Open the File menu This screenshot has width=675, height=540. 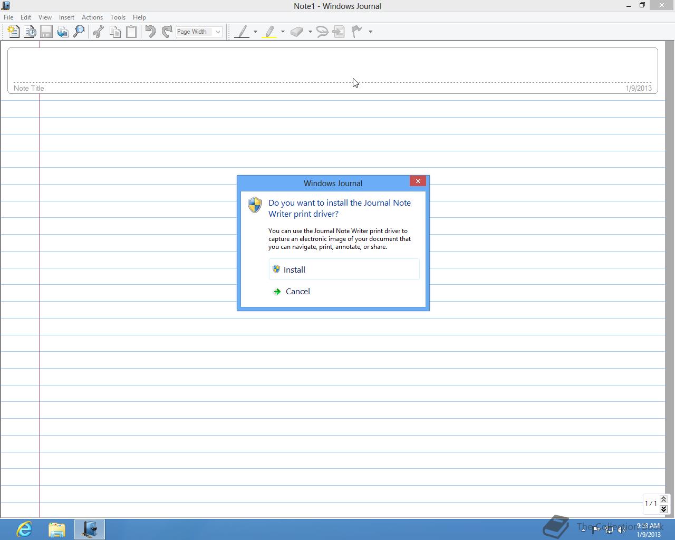click(x=8, y=17)
